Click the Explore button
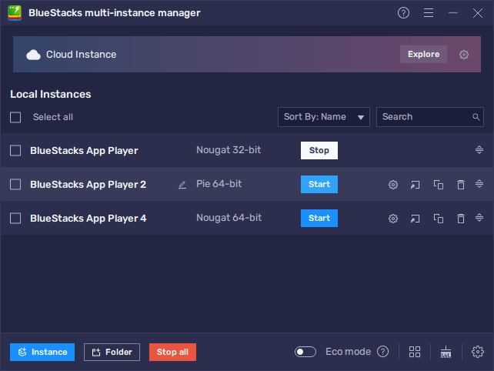The height and width of the screenshot is (371, 494). (423, 54)
